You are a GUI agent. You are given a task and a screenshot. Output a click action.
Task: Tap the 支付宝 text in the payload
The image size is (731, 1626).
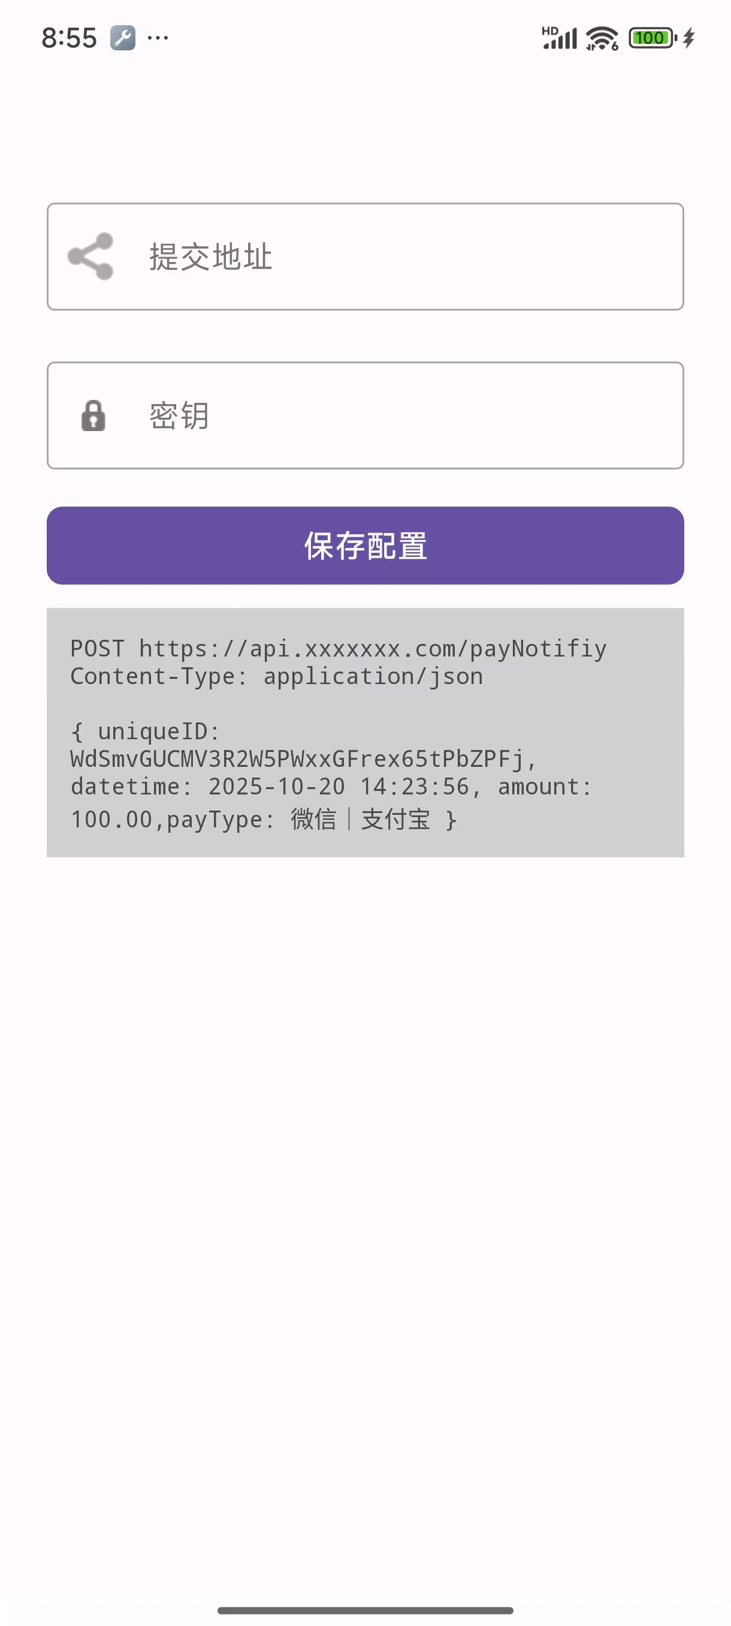point(395,820)
